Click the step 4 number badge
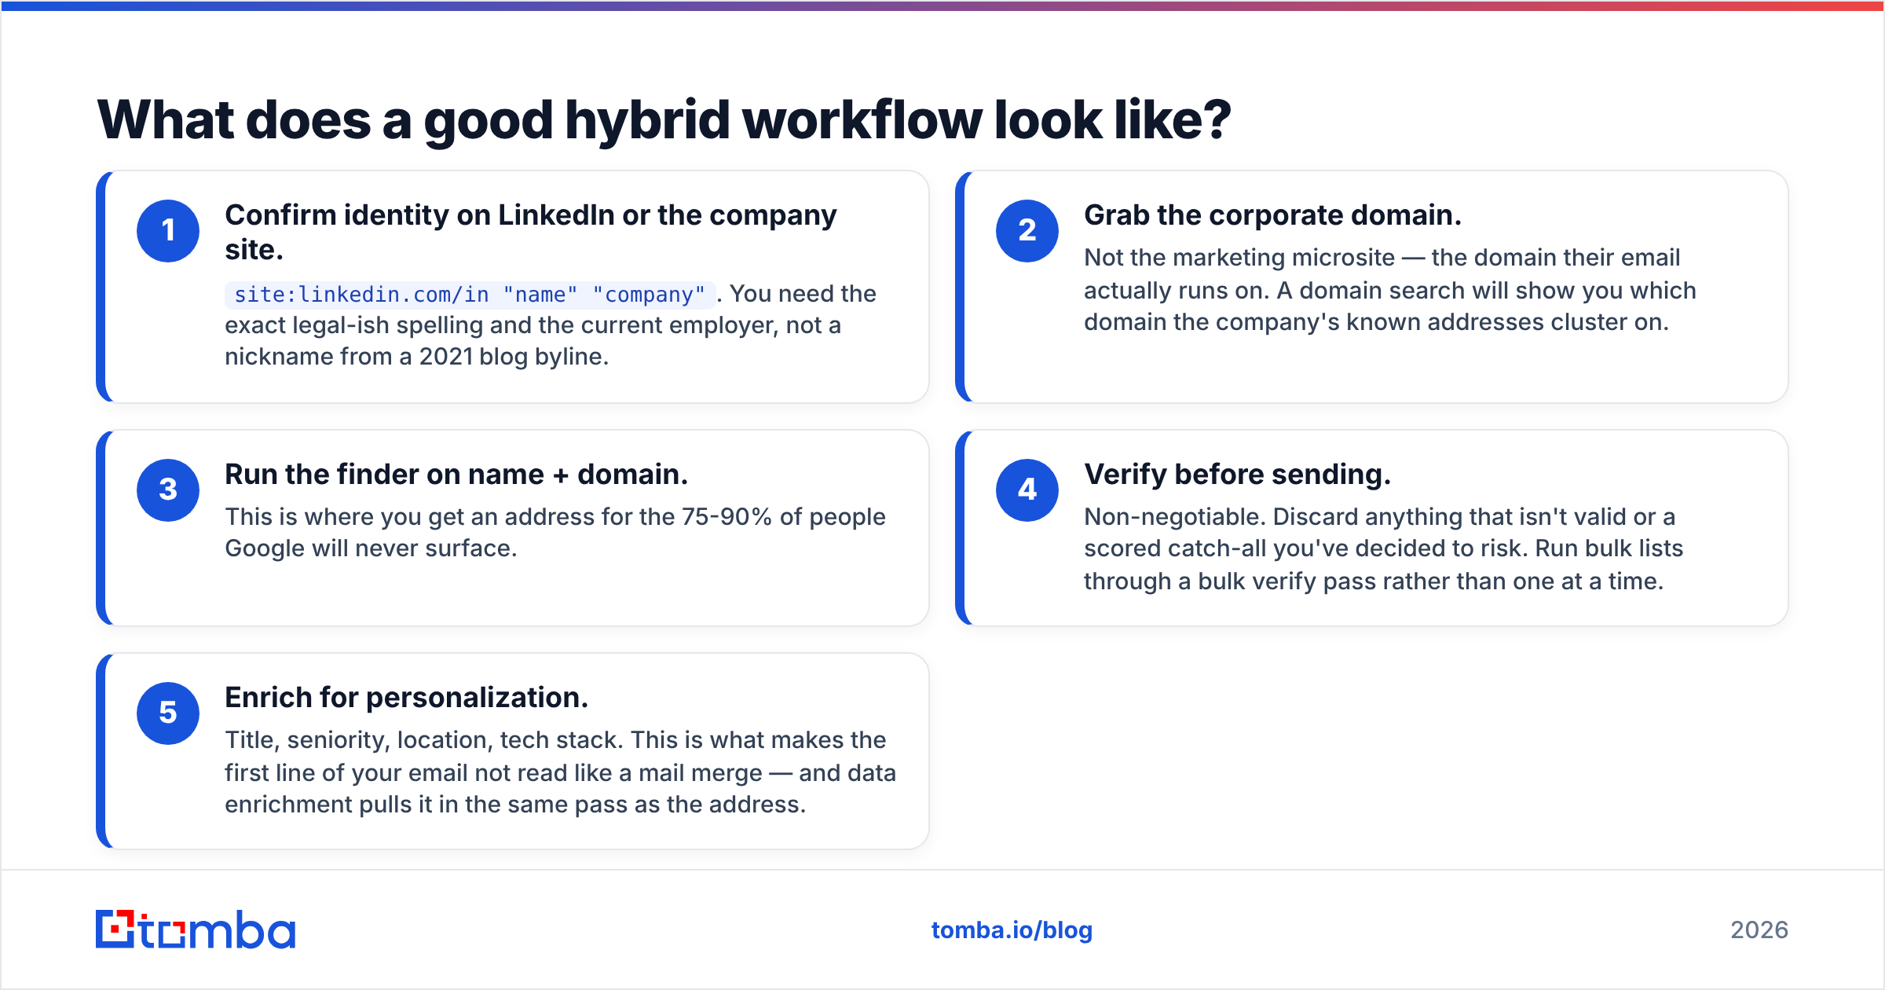The width and height of the screenshot is (1885, 990). click(x=1027, y=489)
